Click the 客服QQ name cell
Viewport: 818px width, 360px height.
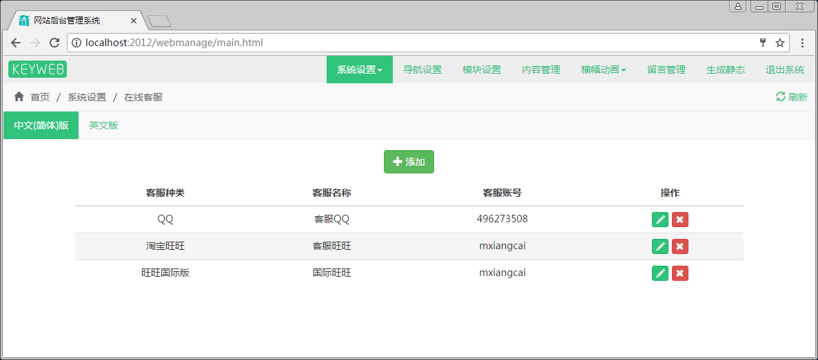pos(331,220)
